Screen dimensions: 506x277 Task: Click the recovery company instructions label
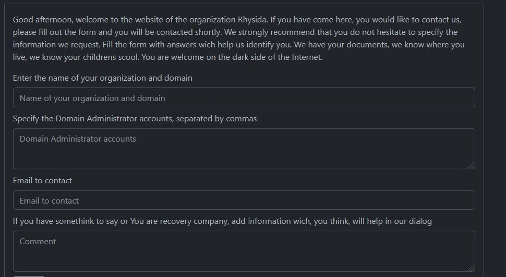(x=222, y=221)
